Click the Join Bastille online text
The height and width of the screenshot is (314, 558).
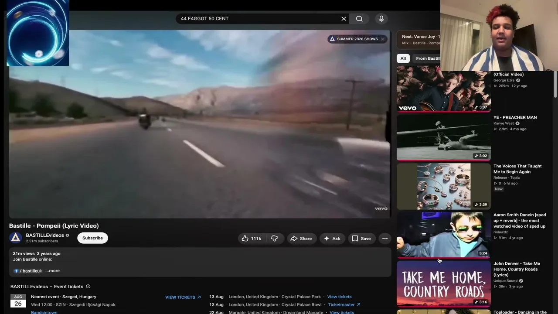tap(32, 259)
